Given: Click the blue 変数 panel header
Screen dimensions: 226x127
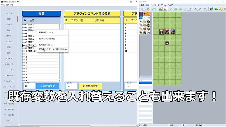Looking at the screenshot, I should point(42,14).
